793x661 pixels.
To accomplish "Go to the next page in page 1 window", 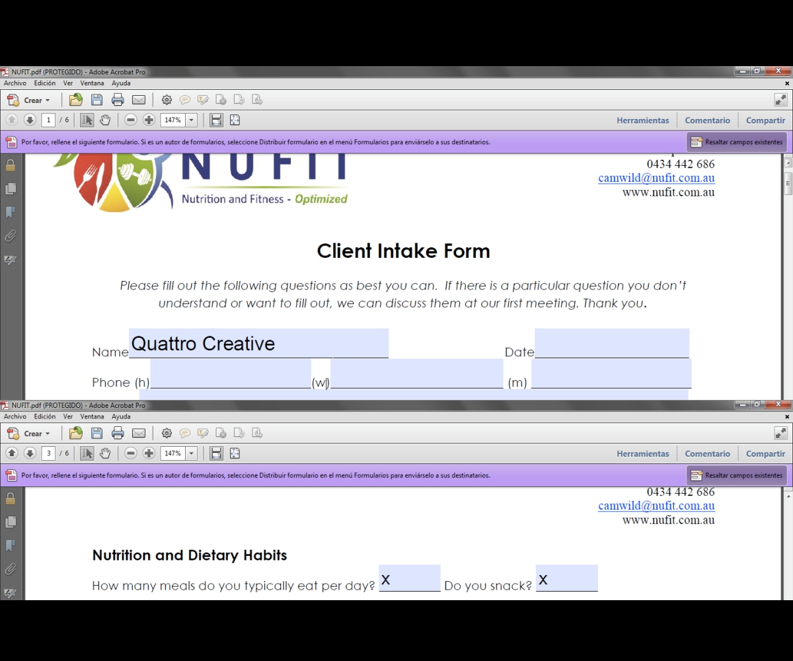I will (x=30, y=120).
